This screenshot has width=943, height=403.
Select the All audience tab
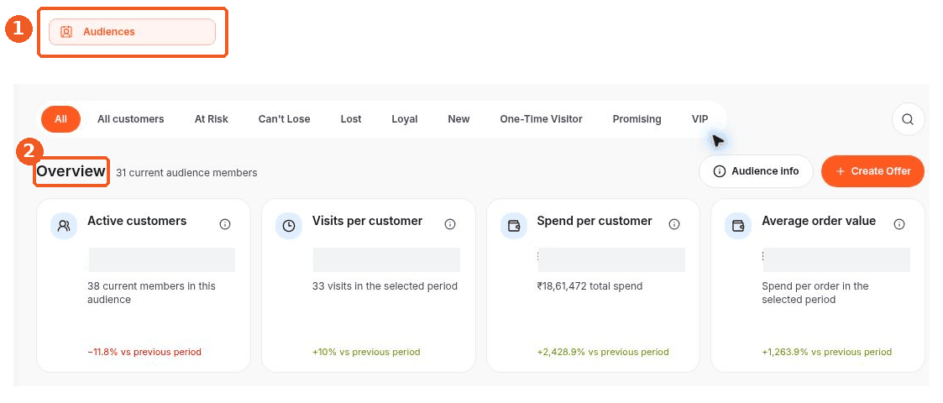tap(60, 119)
